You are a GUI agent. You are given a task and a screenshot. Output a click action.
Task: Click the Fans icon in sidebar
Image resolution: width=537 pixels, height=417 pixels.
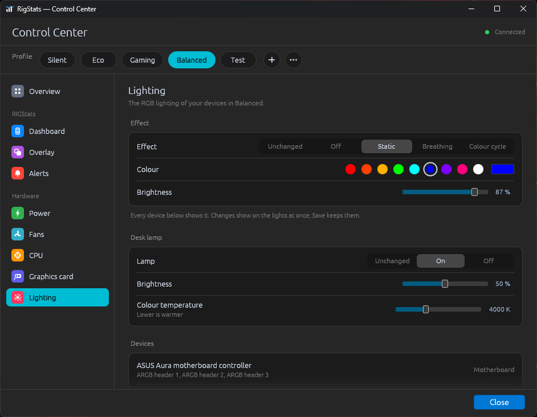tap(18, 234)
